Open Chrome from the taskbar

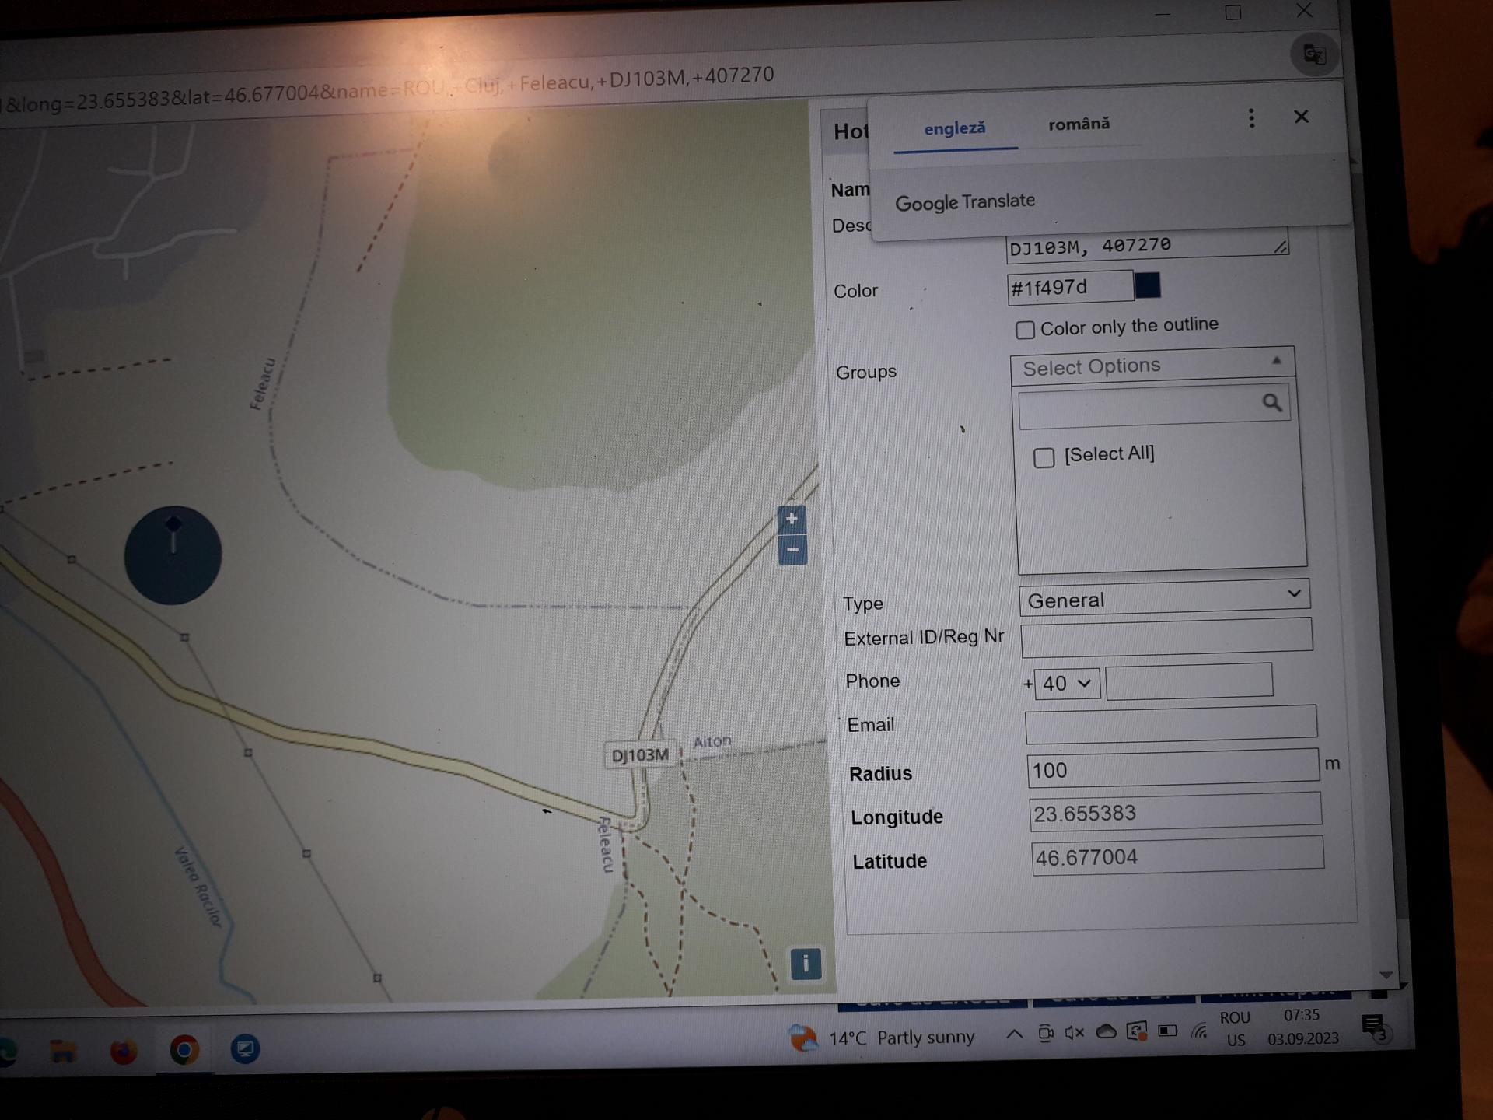click(184, 1050)
